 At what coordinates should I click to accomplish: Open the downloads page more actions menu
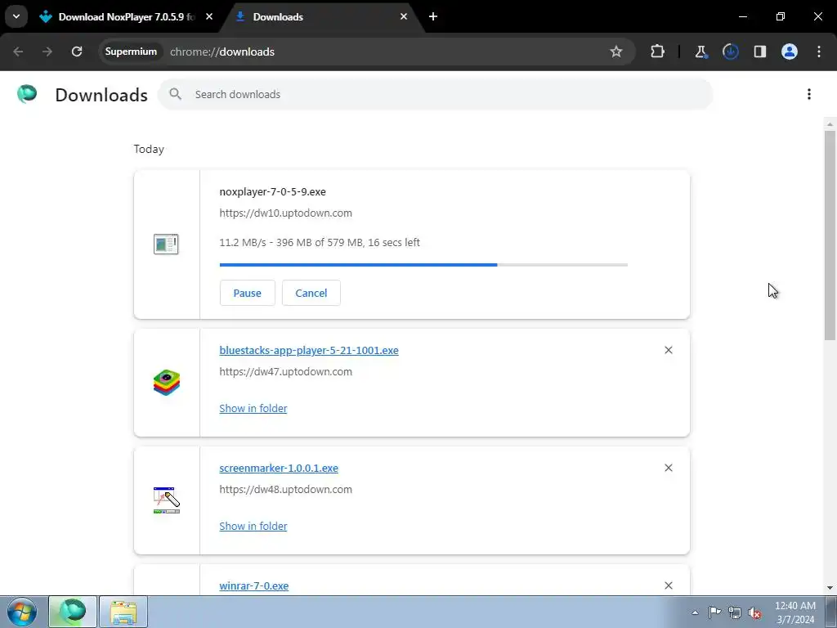(x=809, y=95)
